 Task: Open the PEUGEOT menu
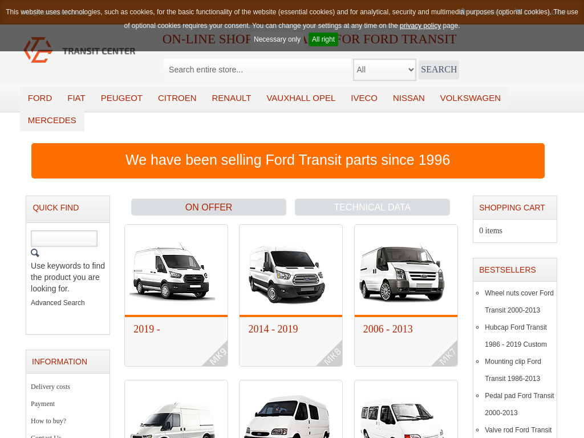pos(121,98)
